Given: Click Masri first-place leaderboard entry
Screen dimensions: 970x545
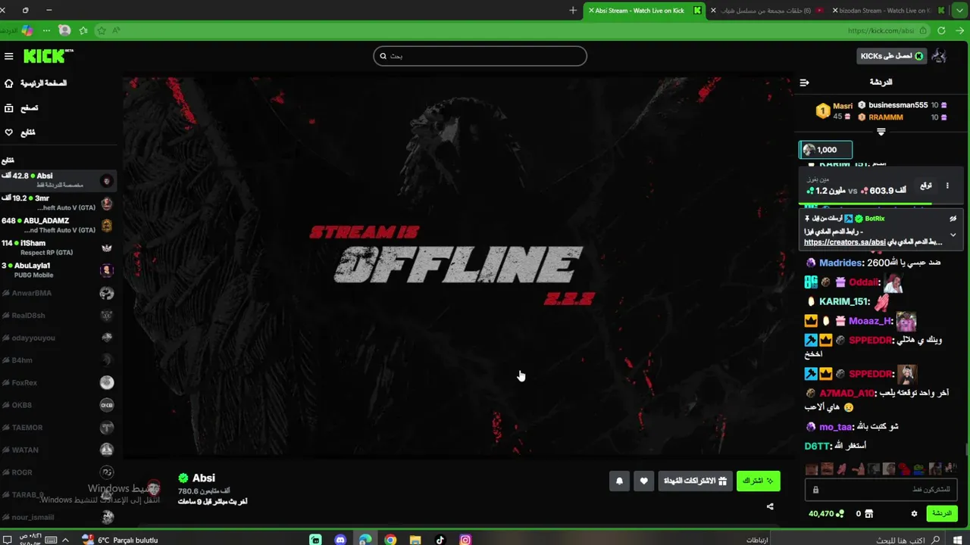Looking at the screenshot, I should click(x=836, y=111).
